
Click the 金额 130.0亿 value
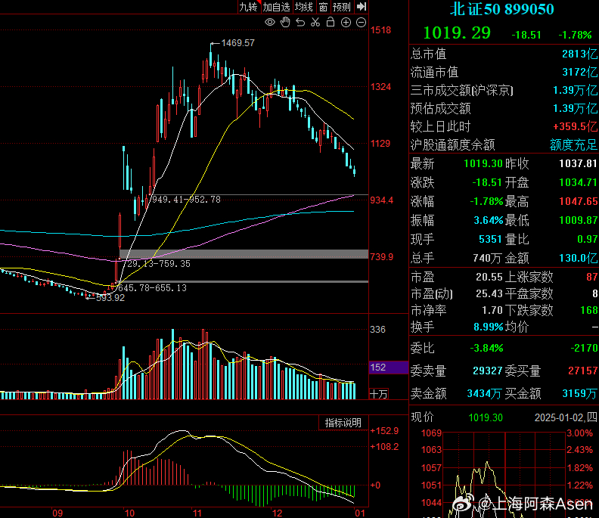tap(579, 258)
